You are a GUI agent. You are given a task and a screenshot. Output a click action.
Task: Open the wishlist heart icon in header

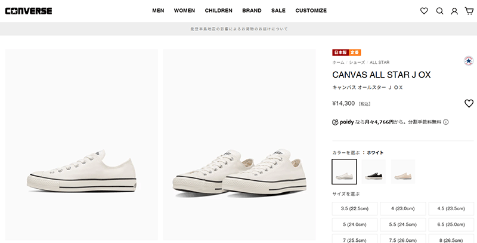point(424,11)
